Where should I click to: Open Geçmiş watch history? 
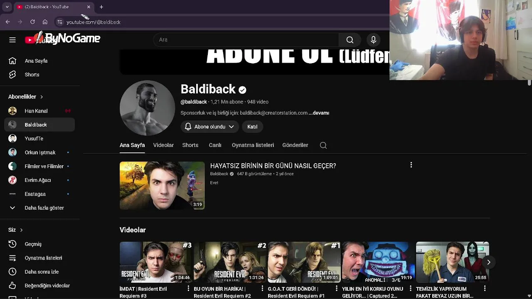[x=40, y=244]
